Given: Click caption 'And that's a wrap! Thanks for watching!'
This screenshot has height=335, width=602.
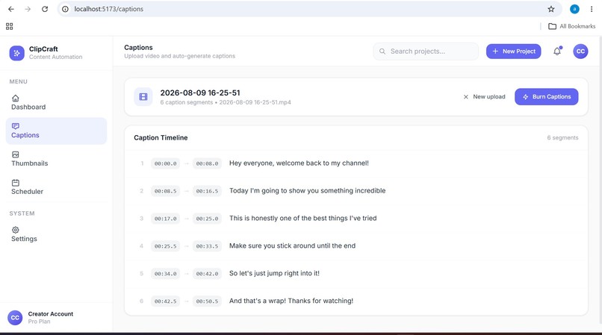Looking at the screenshot, I should (291, 301).
